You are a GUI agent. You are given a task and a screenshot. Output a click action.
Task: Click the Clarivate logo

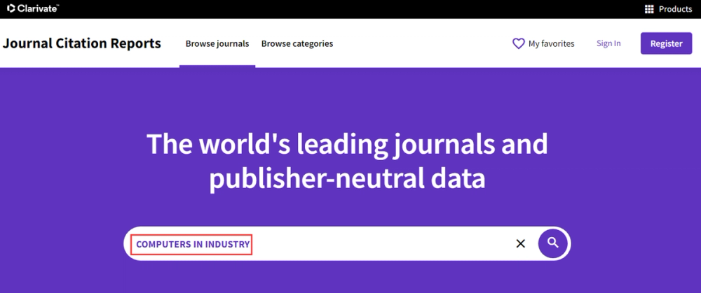coord(33,8)
